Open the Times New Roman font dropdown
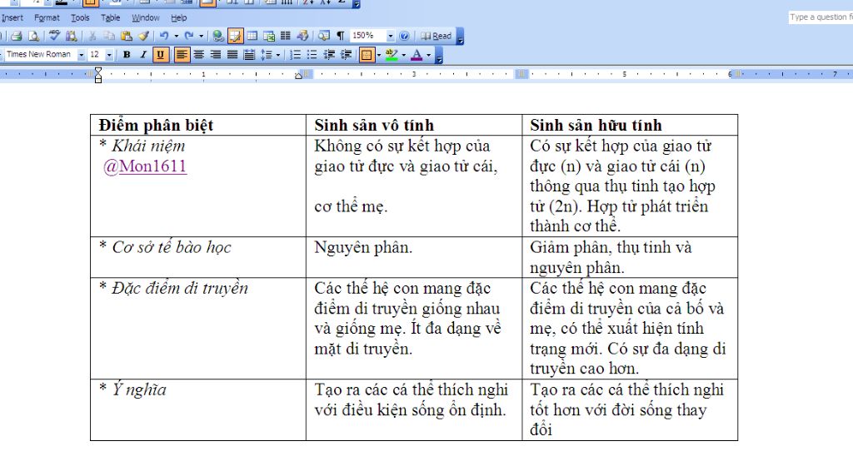 pyautogui.click(x=81, y=55)
